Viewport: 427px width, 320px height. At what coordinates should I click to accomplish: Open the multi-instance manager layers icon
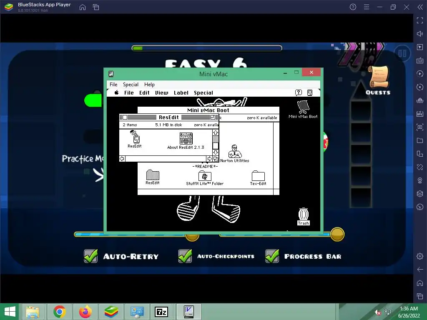(420, 194)
